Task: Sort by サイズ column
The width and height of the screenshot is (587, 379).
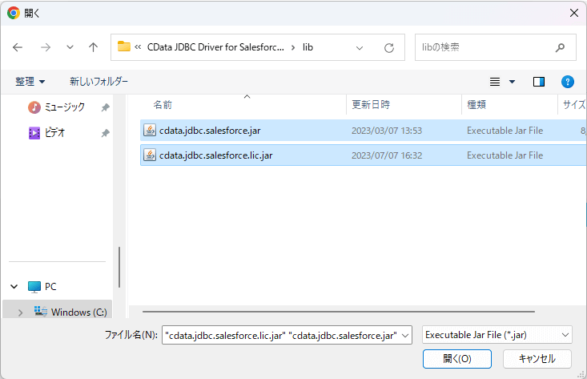Action: (x=574, y=104)
